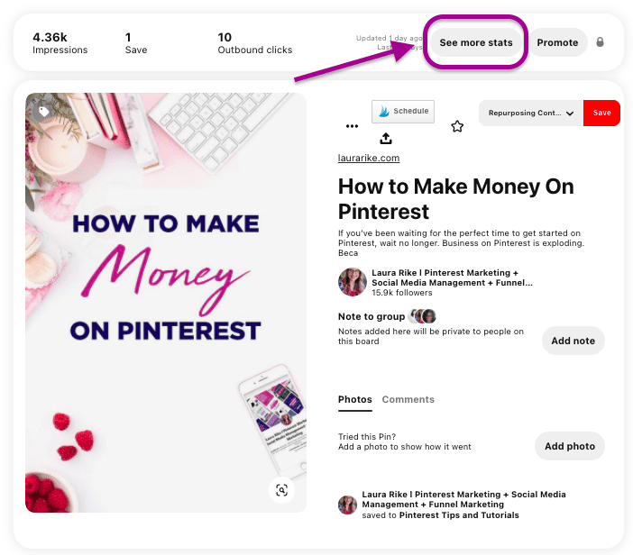Click the group collaborators avatars
Screen dimensions: 633x555
423,316
